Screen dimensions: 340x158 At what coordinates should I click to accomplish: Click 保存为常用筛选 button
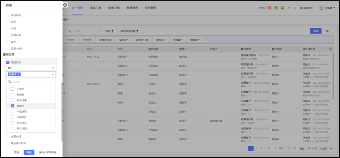[x=47, y=153]
